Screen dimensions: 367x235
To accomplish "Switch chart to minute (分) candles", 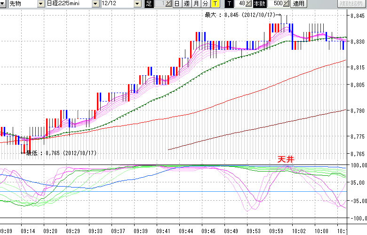I will 205,4.
